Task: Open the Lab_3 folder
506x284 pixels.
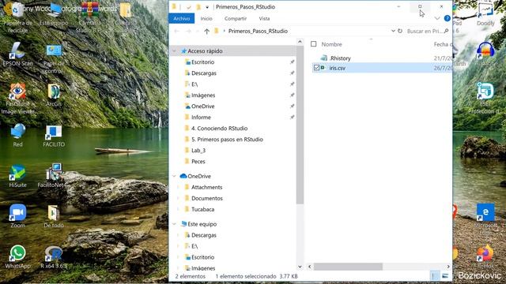Action: tap(198, 151)
